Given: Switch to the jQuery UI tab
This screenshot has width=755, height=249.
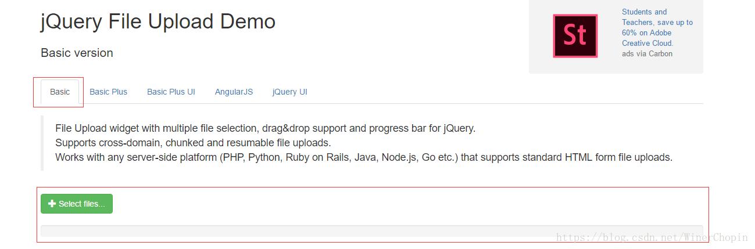Looking at the screenshot, I should pos(289,92).
